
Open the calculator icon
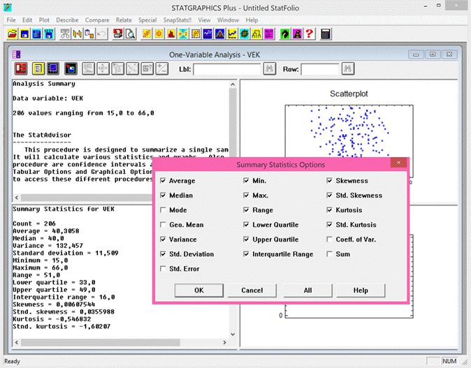pos(326,34)
